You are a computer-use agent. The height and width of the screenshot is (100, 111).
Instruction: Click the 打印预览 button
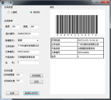36,76
